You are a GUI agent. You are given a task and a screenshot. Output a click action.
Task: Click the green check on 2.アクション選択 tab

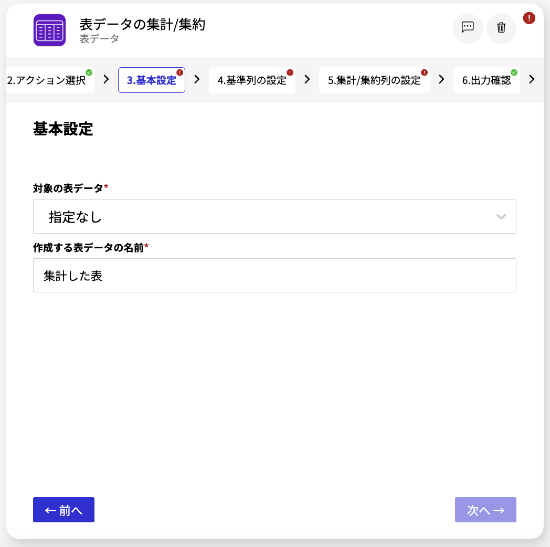pos(89,72)
